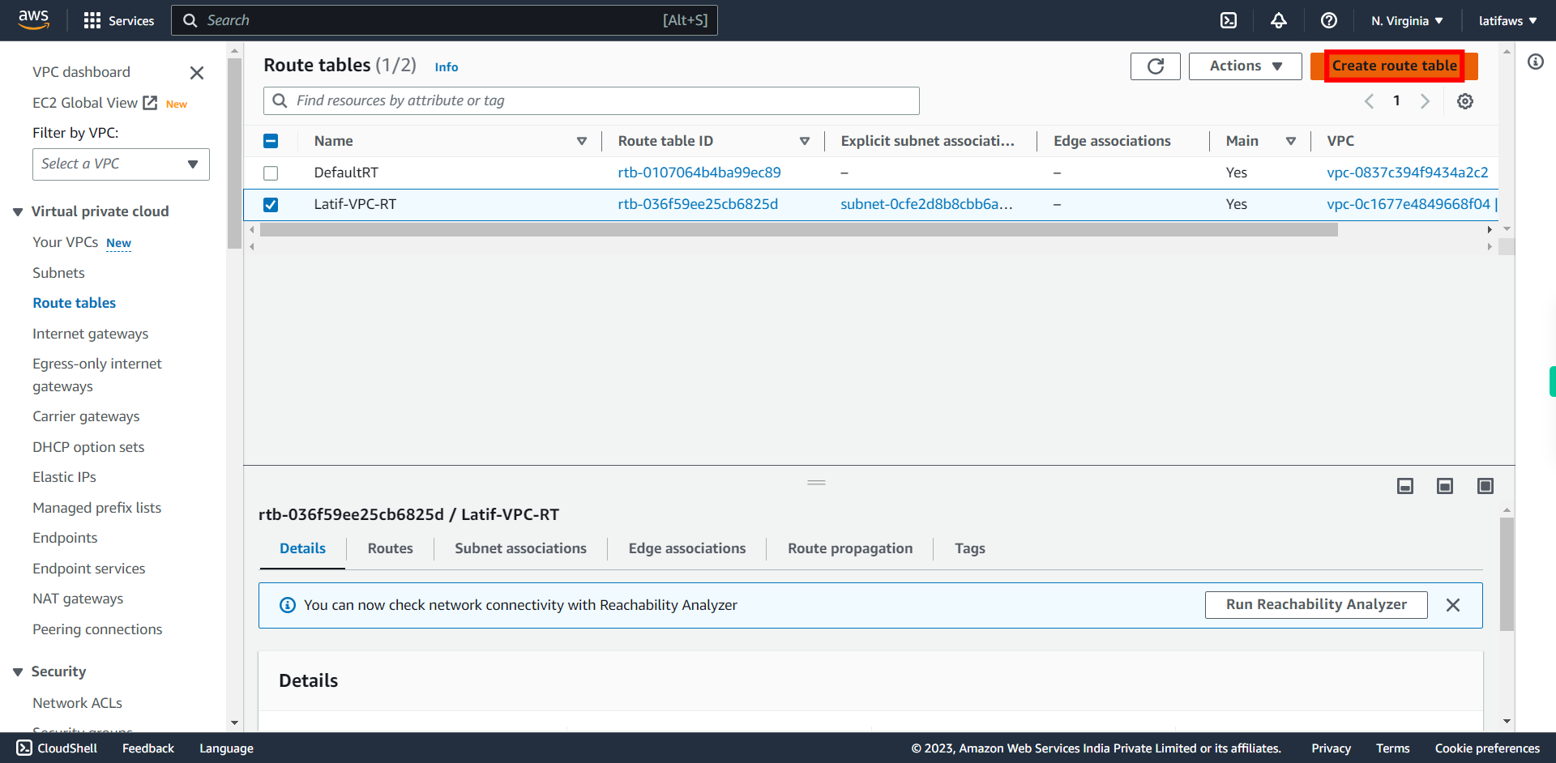This screenshot has height=763, width=1556.
Task: Open the AWS home logo
Action: (x=33, y=20)
